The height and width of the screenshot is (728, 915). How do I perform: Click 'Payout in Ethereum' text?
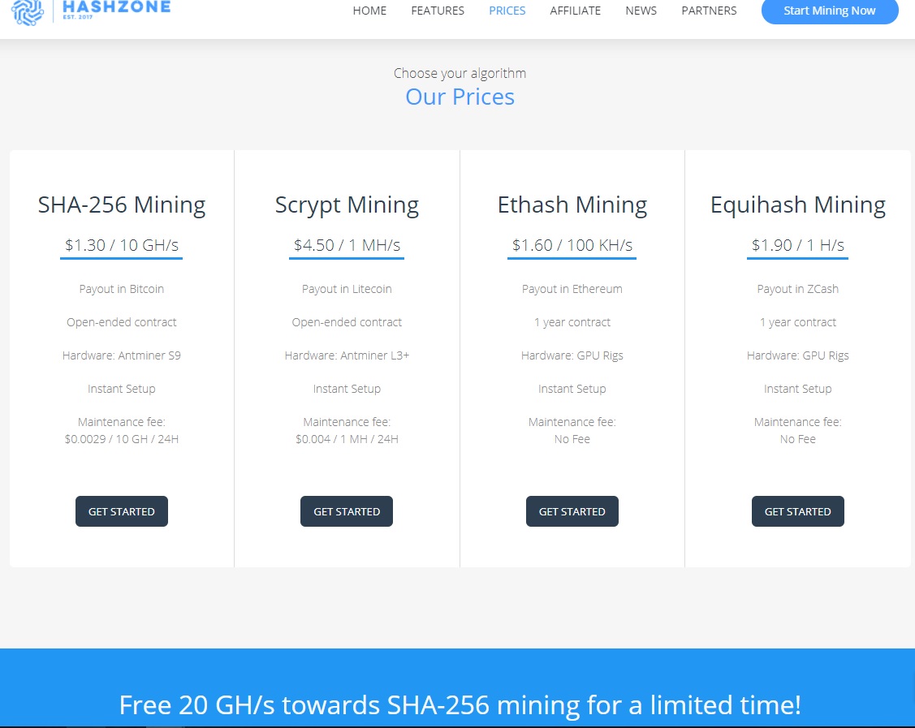coord(572,289)
